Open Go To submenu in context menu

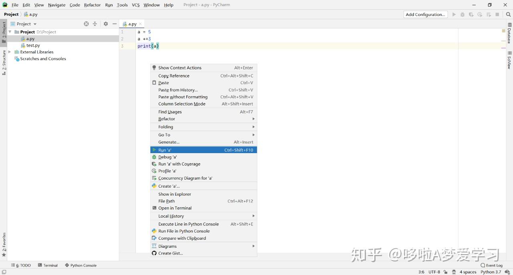(x=204, y=135)
